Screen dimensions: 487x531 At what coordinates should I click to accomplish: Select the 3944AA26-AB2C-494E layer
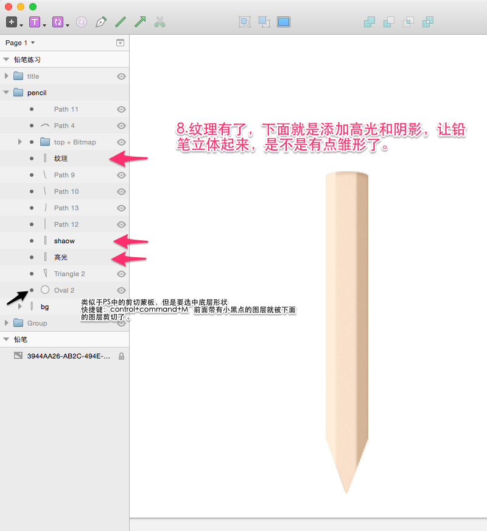click(x=65, y=356)
